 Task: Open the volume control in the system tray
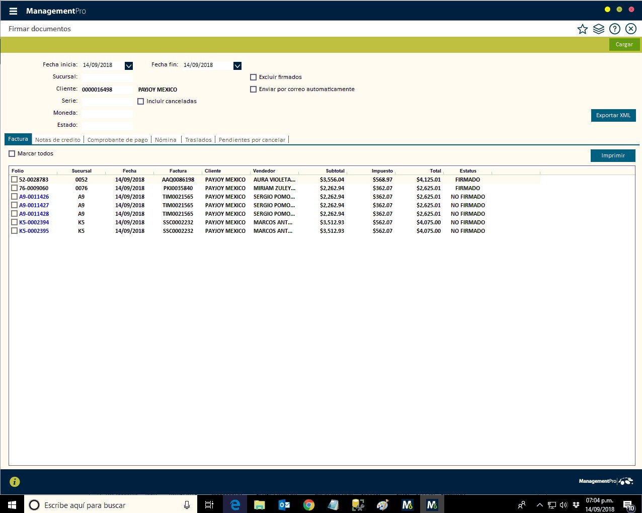pyautogui.click(x=564, y=505)
